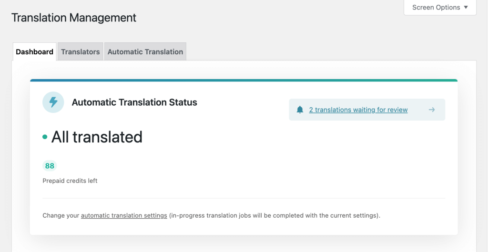Screen dimensions: 488x252
Task: Click the bell notification icon
Action: click(x=300, y=110)
